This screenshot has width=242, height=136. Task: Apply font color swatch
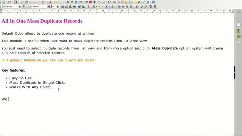point(93,7)
